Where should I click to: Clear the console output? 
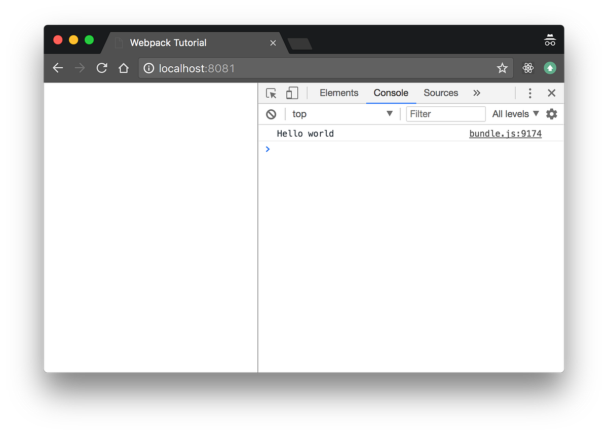coord(271,114)
